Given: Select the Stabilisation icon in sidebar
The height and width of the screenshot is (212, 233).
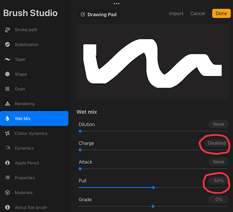Looking at the screenshot, I should (7, 45).
